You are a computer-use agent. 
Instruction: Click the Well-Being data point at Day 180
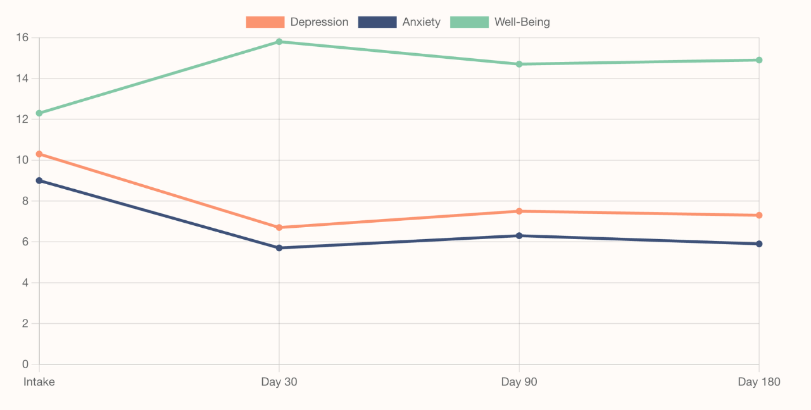tap(759, 60)
